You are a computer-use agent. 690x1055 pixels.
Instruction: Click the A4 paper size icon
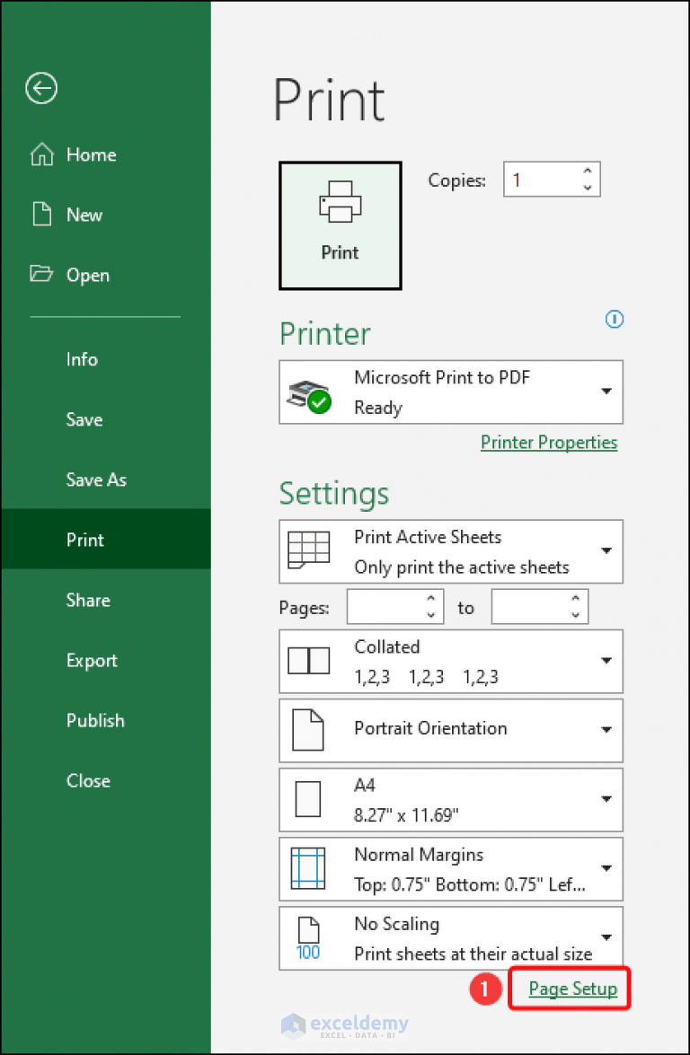pyautogui.click(x=308, y=799)
